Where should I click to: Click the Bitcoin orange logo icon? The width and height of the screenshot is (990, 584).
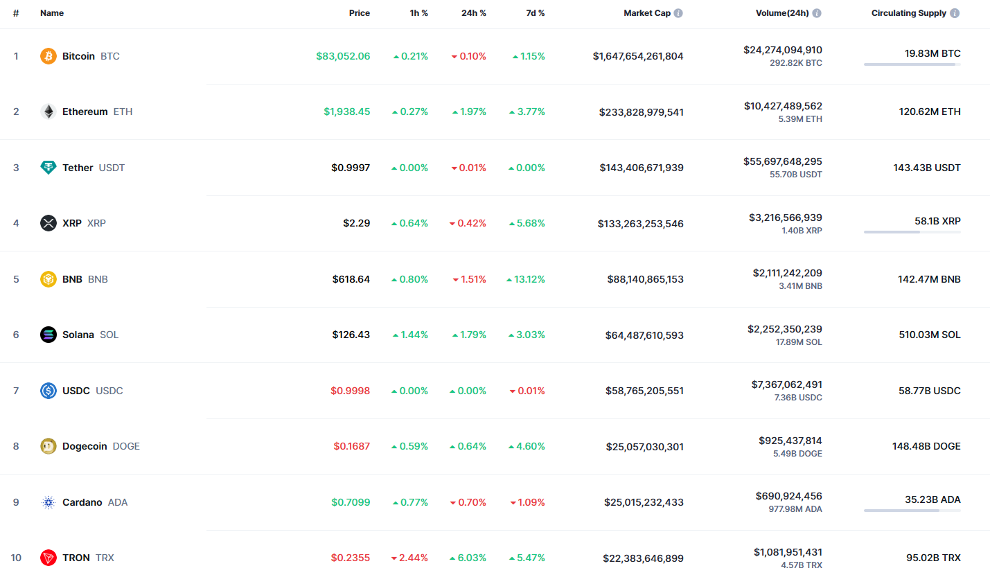point(48,56)
